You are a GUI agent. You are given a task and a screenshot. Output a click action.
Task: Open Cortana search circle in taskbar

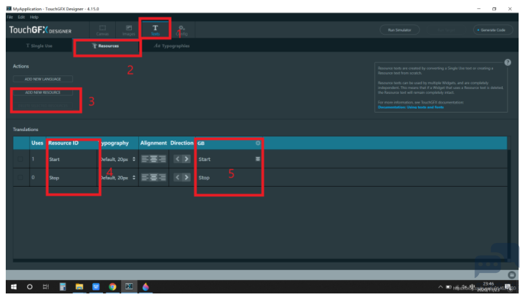30,286
